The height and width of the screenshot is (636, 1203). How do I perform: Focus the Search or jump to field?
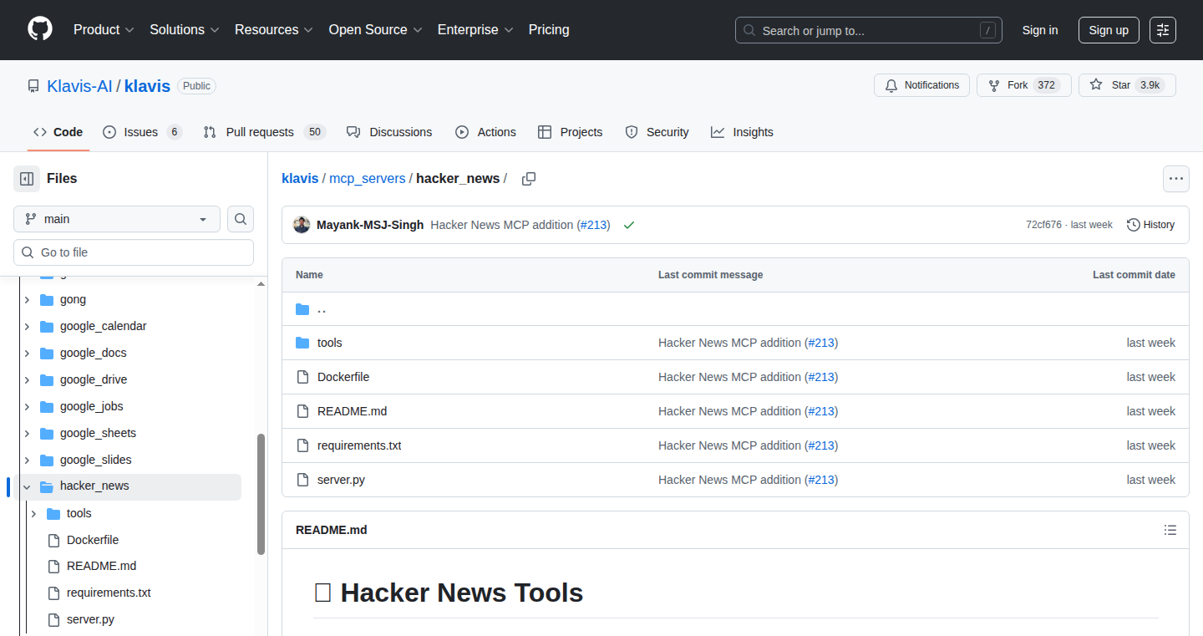coord(869,30)
